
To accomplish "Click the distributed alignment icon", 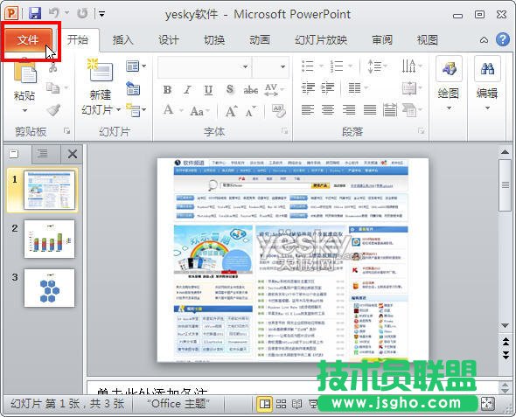I will coord(390,110).
